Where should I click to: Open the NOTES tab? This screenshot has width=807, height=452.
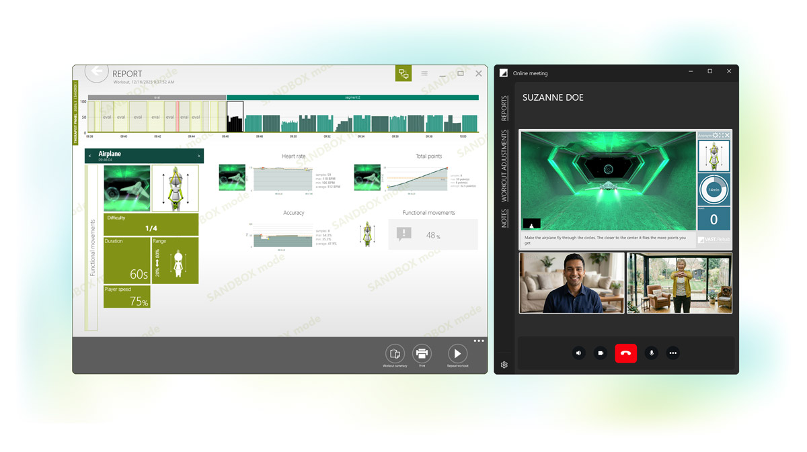tap(504, 218)
